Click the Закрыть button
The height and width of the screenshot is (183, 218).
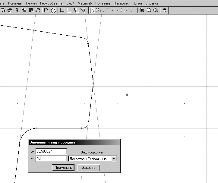tap(89, 168)
